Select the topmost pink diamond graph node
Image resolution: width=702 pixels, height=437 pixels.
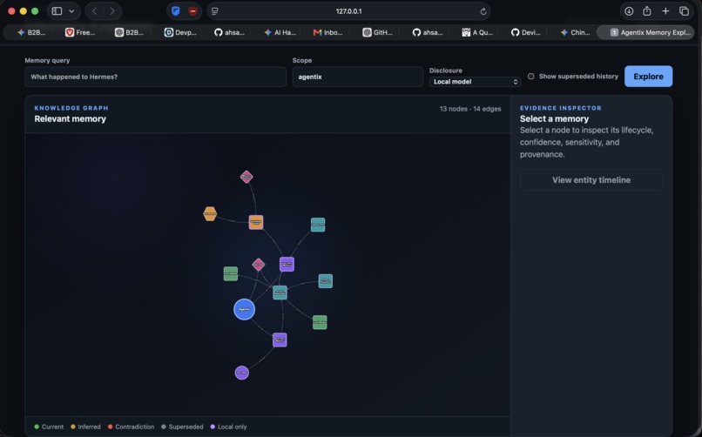[x=246, y=177]
